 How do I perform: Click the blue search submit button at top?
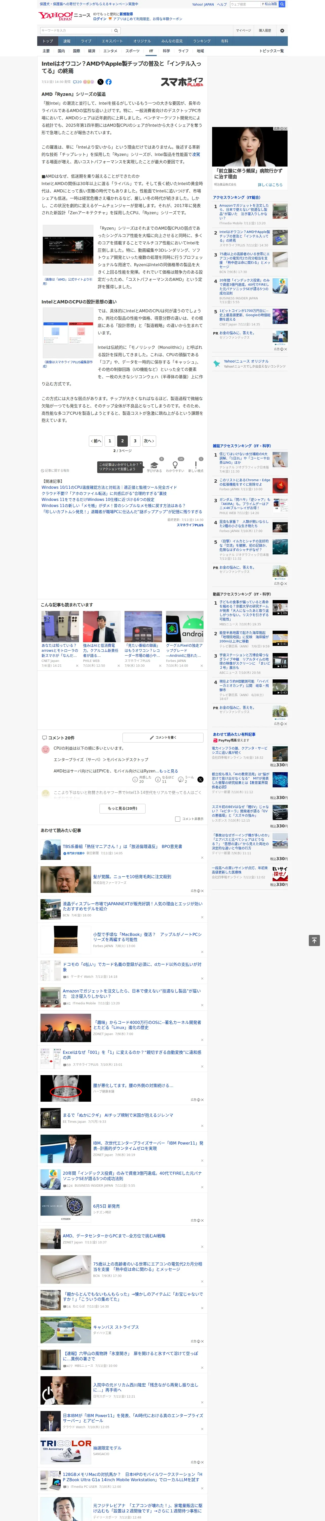click(x=282, y=4)
